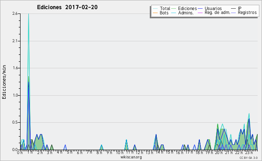Click the Total legend color line
Viewport: 262px width, 161px height.
(x=155, y=8)
